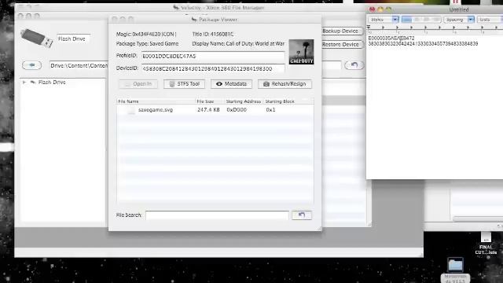Click the ruler in the Untitled window
This screenshot has width=503, height=283.
(x=435, y=29)
